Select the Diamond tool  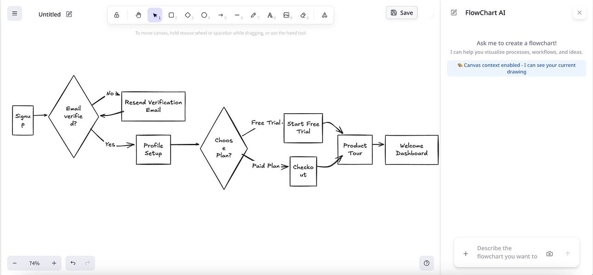[x=188, y=15]
